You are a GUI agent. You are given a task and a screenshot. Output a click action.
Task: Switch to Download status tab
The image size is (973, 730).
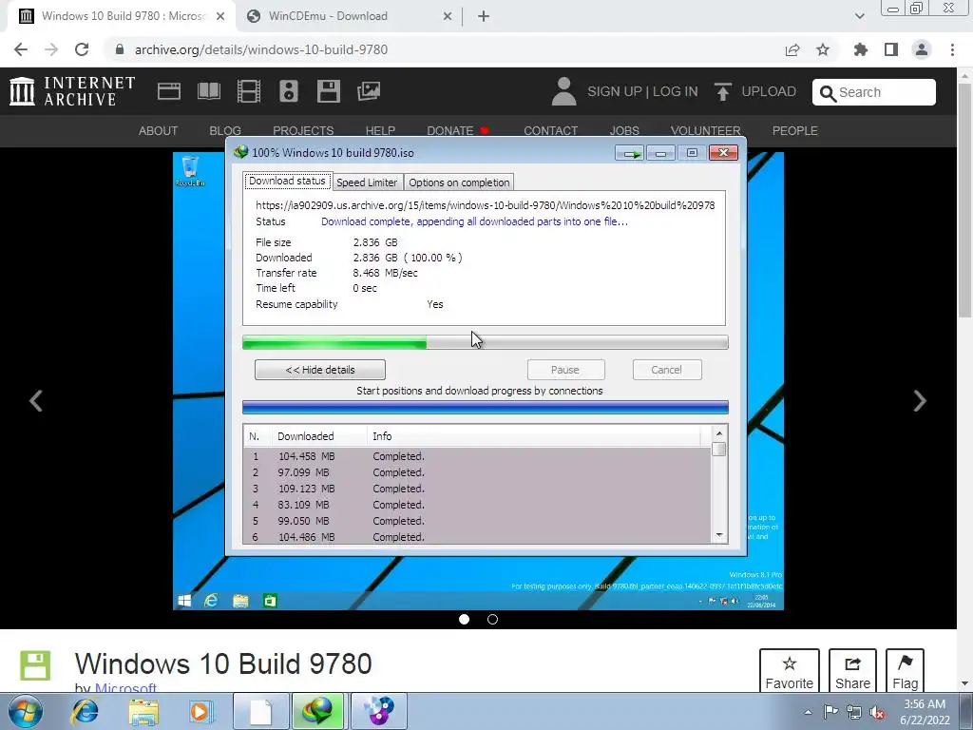[x=287, y=182]
